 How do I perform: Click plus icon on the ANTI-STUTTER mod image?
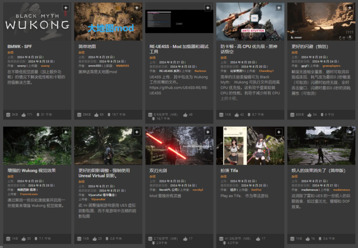[x=279, y=8]
